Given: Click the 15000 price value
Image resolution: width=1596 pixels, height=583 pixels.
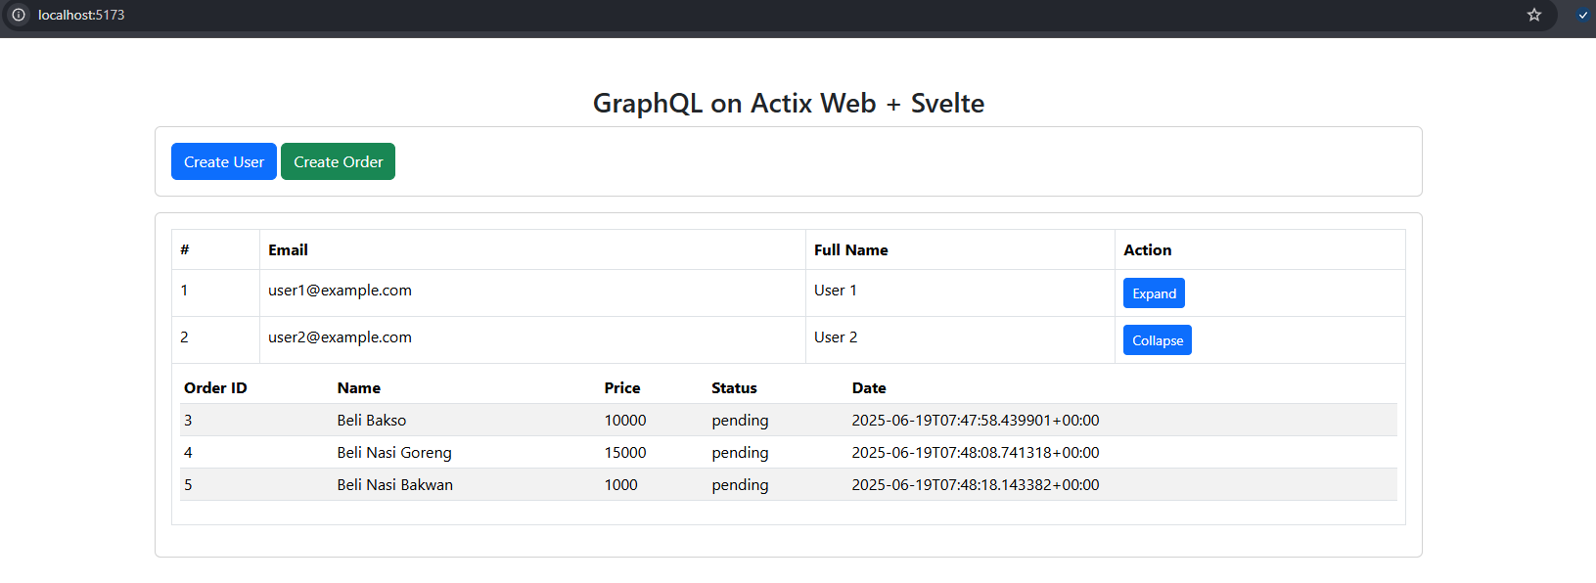Looking at the screenshot, I should (x=625, y=453).
